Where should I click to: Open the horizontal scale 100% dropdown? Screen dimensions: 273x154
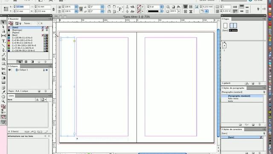tap(76, 7)
